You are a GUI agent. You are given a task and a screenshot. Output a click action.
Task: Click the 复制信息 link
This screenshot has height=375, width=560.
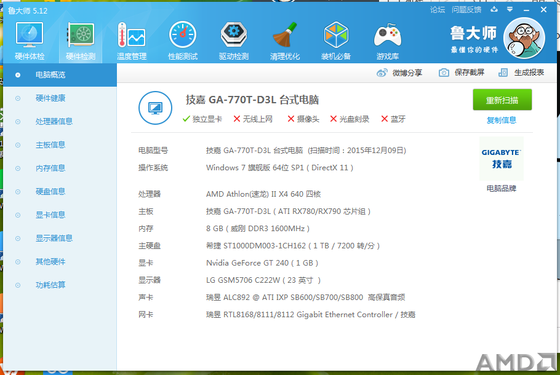(x=502, y=120)
